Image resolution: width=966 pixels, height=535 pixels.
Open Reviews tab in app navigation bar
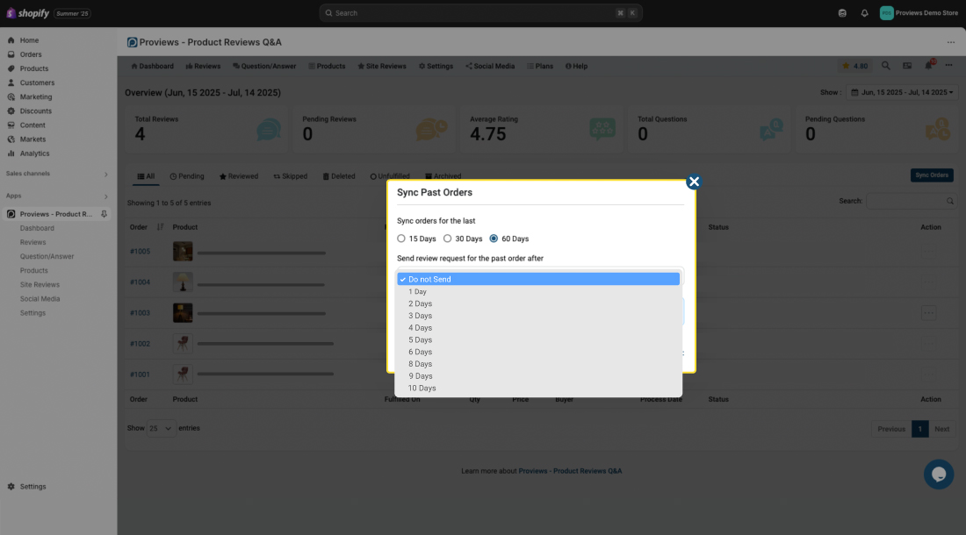[x=203, y=66]
